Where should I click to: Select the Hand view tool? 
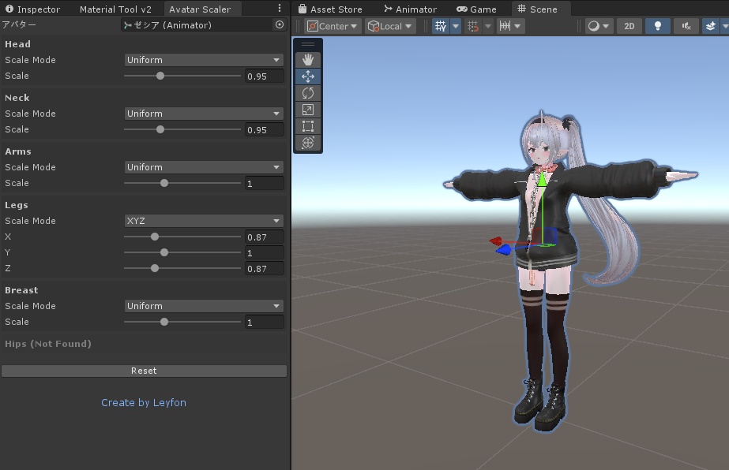click(308, 59)
